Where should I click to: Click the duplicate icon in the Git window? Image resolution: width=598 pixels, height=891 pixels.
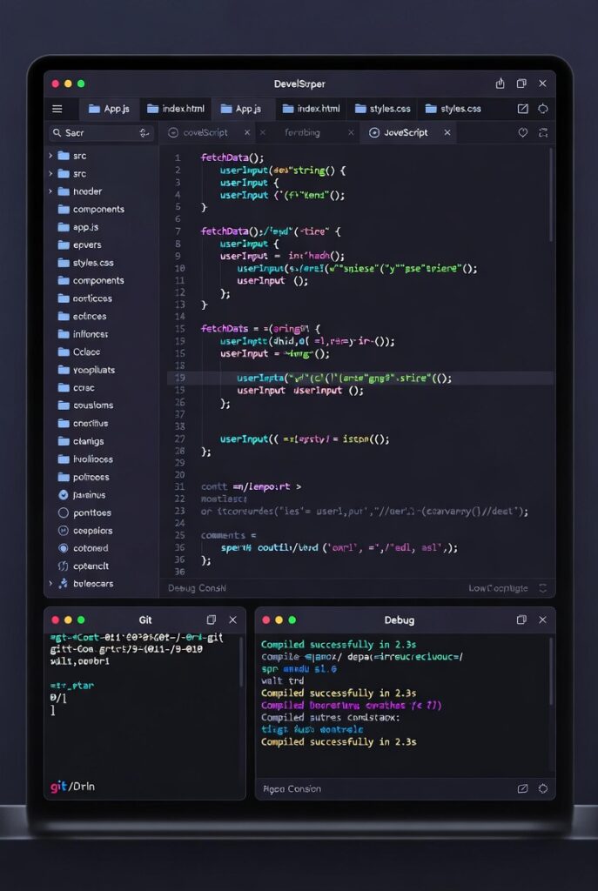(x=212, y=620)
